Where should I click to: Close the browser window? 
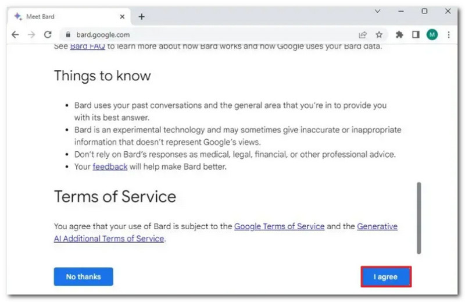pos(448,11)
